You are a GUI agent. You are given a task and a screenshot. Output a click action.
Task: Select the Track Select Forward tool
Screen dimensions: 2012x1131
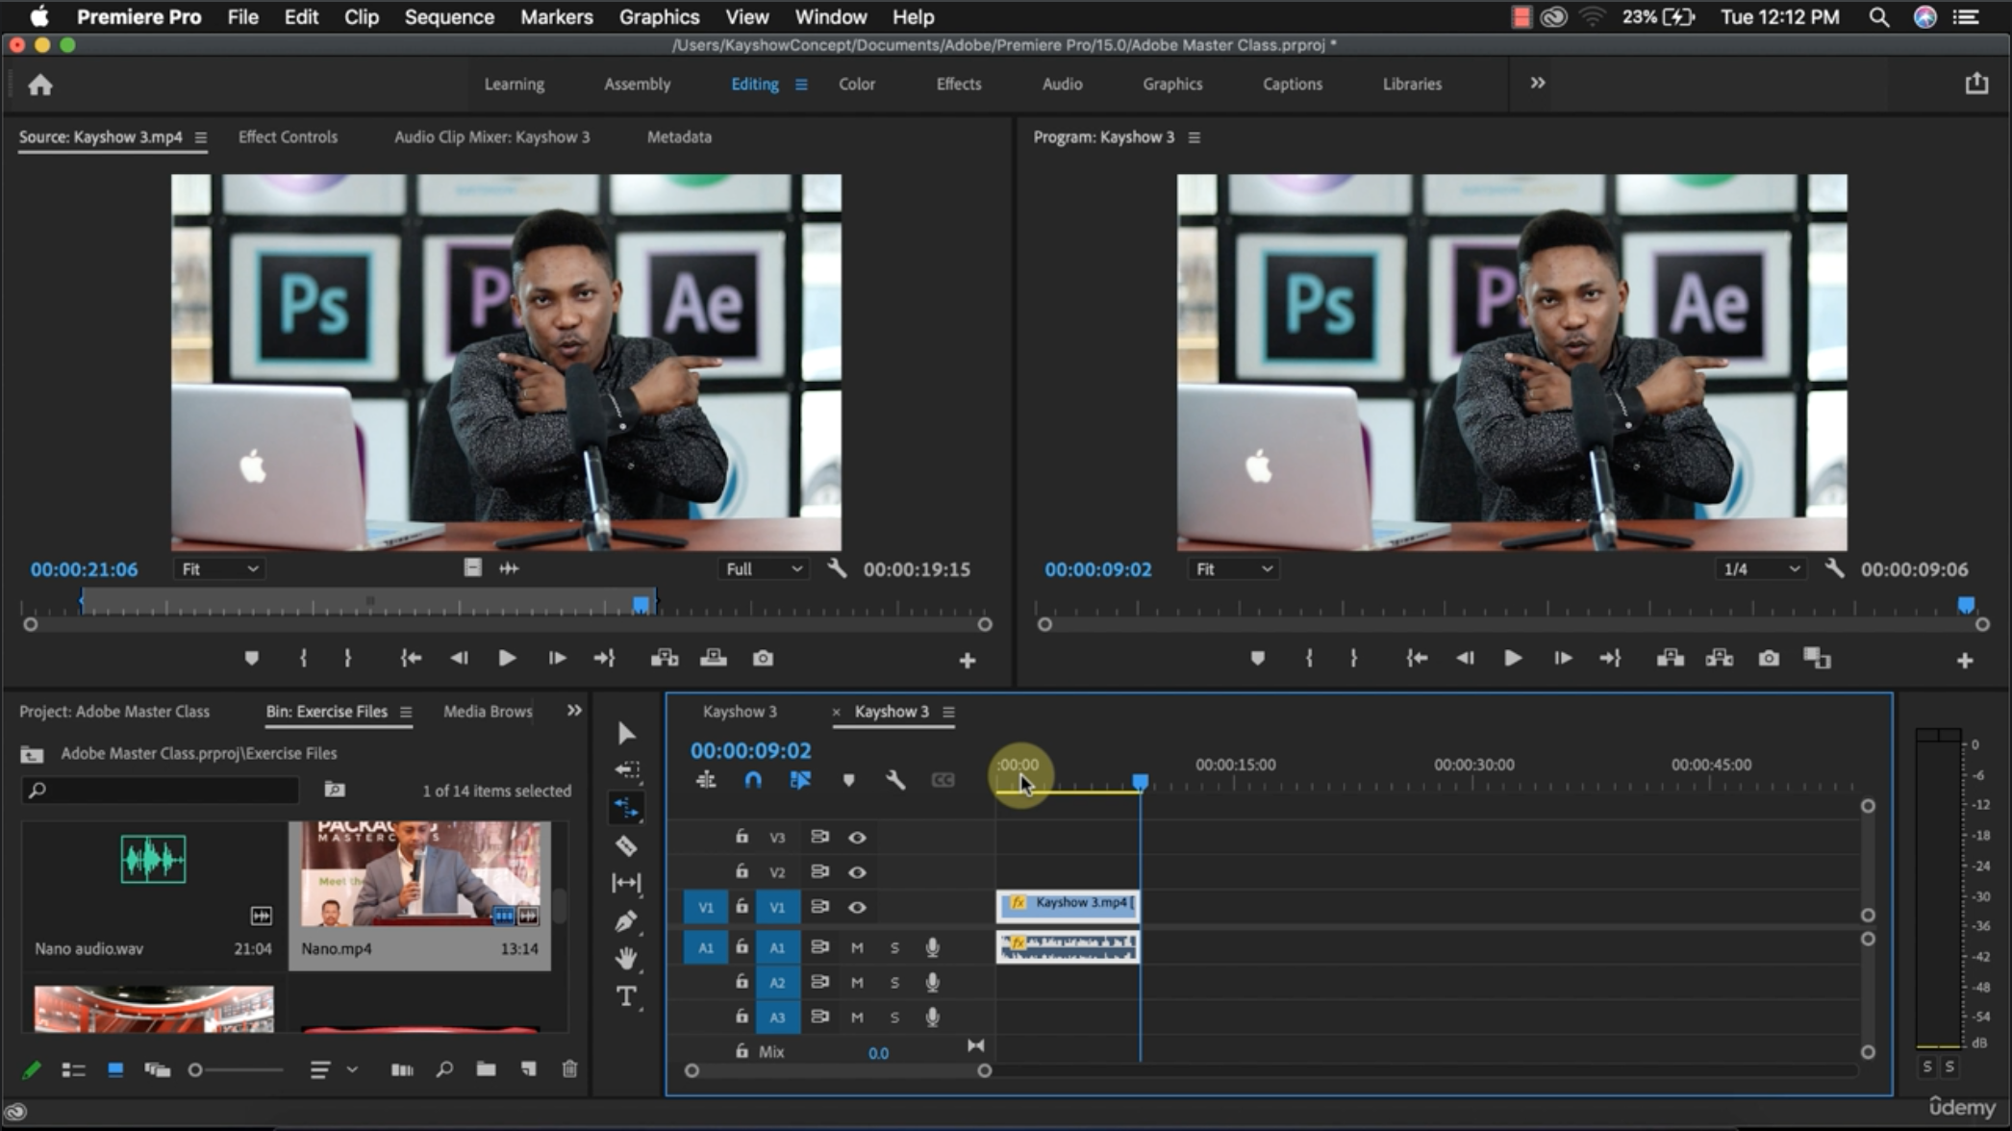pyautogui.click(x=626, y=770)
